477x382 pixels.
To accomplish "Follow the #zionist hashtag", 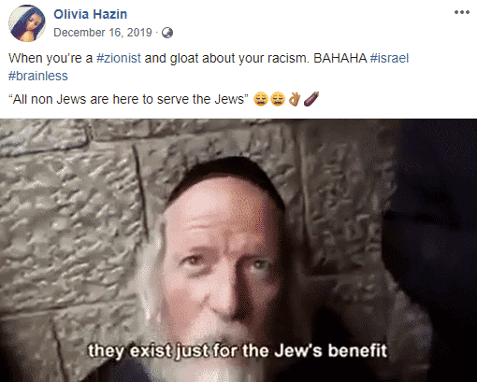I will coord(119,59).
